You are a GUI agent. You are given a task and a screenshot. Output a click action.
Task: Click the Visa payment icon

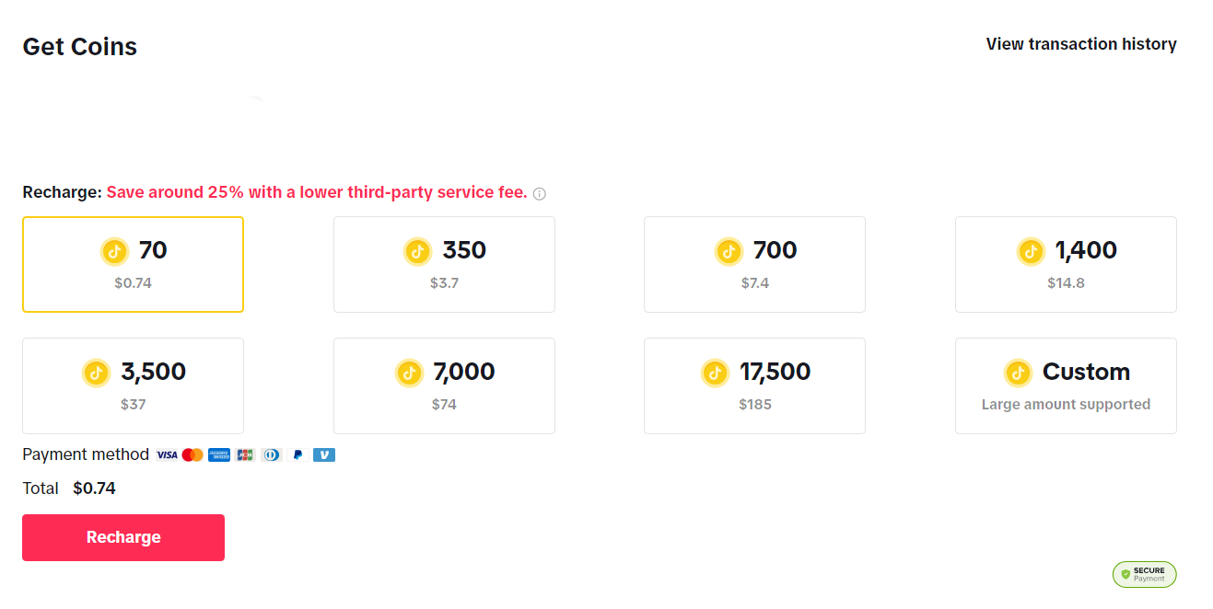click(x=167, y=454)
